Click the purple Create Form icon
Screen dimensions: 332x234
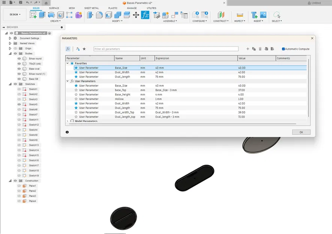pyautogui.click(x=78, y=15)
